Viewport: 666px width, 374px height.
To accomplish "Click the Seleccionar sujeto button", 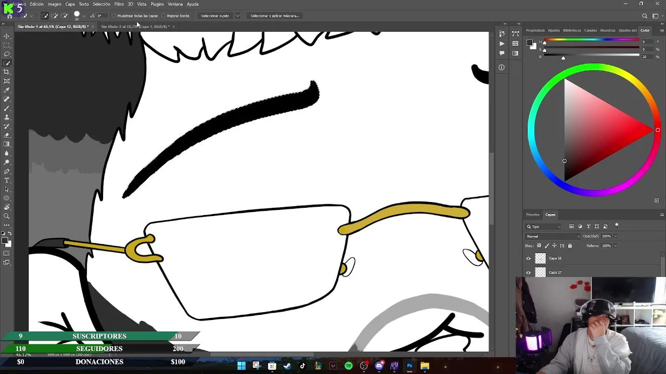I will (215, 16).
